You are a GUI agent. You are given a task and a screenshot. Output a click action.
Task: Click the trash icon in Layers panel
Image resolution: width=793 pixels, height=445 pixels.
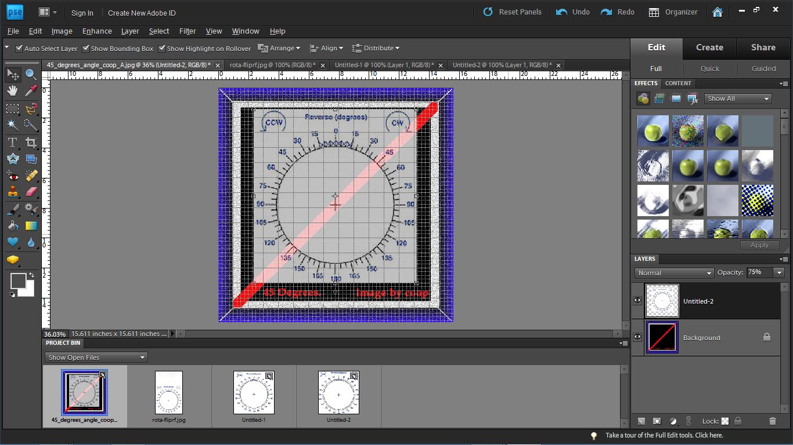point(772,421)
